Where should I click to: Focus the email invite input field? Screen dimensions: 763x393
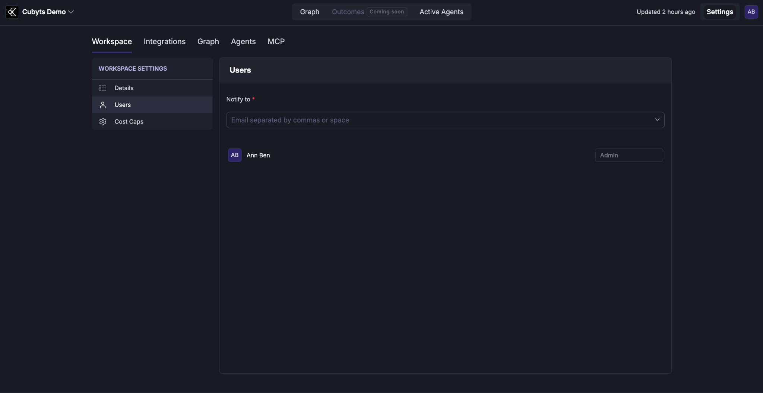[x=445, y=120]
